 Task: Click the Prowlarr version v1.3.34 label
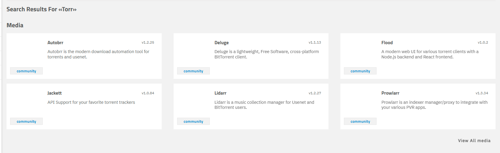tap(482, 93)
